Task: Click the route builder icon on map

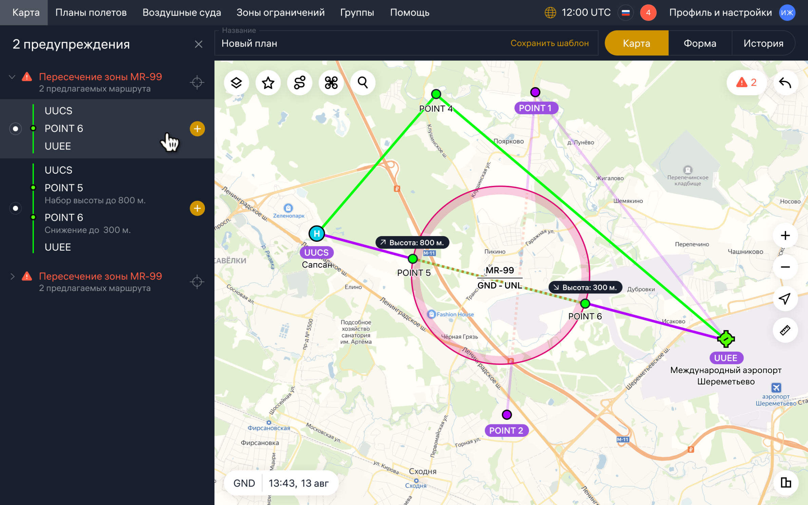Action: (300, 83)
